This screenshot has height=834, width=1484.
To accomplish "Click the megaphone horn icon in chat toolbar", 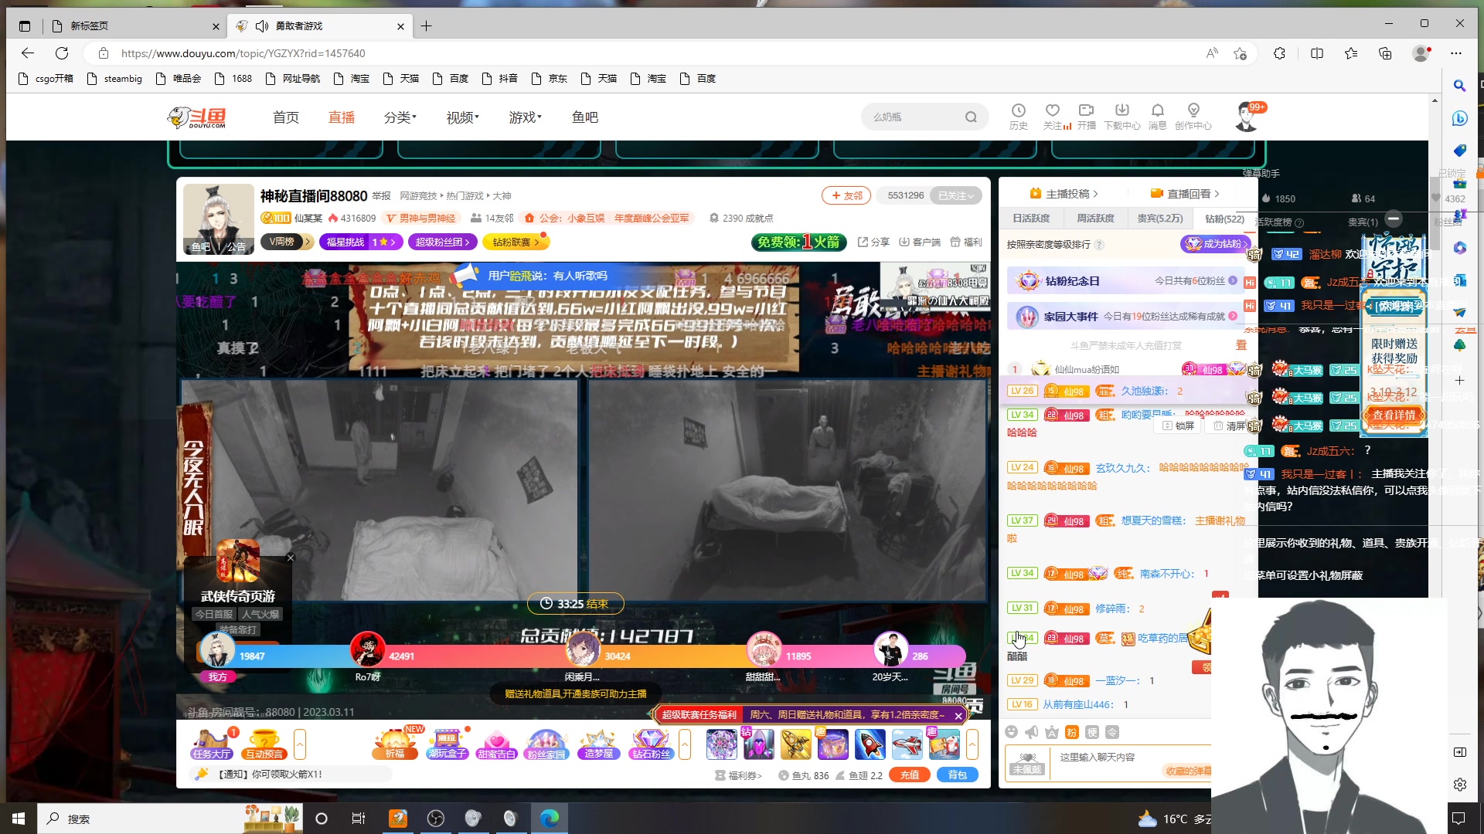I will pos(1032,732).
